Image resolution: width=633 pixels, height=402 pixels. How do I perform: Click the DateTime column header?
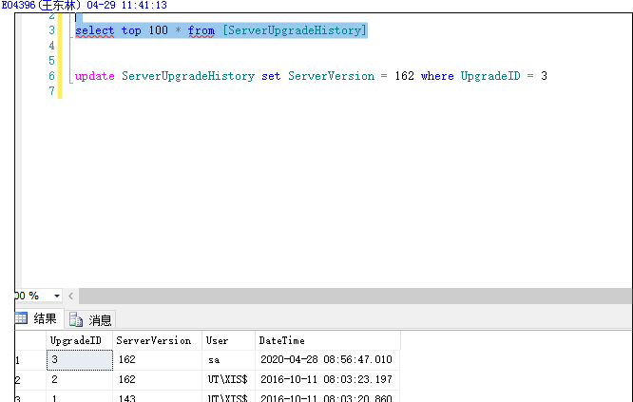point(280,340)
